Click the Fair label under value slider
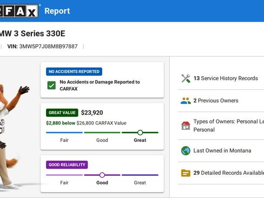The height and width of the screenshot is (198, 264). coord(64,140)
